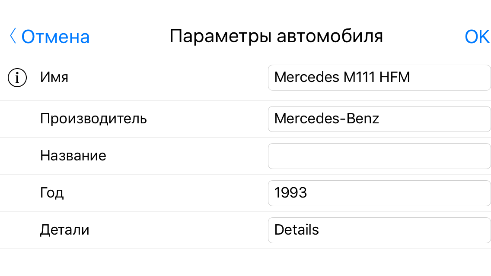Click the number 1993 in year field

pyautogui.click(x=290, y=192)
